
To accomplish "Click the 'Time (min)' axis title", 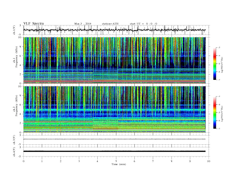I will pos(119,164).
